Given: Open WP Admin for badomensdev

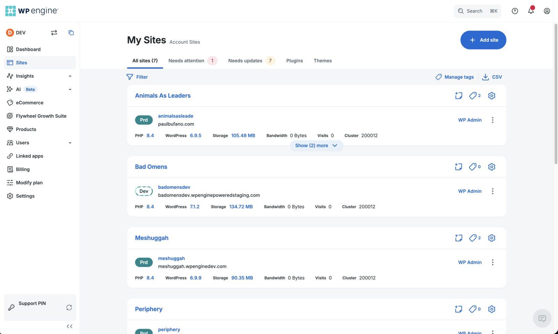Looking at the screenshot, I should [x=470, y=191].
